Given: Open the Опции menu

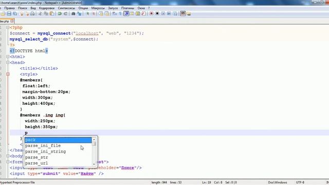Looking at the screenshot, I should (x=83, y=8).
